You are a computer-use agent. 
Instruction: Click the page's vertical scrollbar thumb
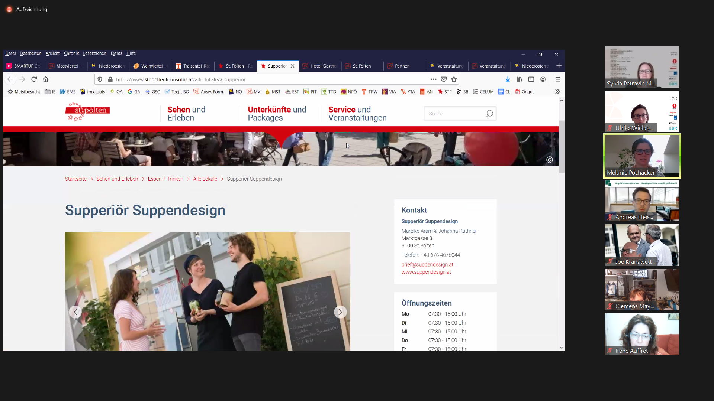pos(562,146)
